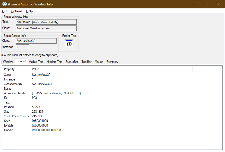The image size is (225, 152).
Task: Click the value 0x50301009
Action: click(40, 121)
